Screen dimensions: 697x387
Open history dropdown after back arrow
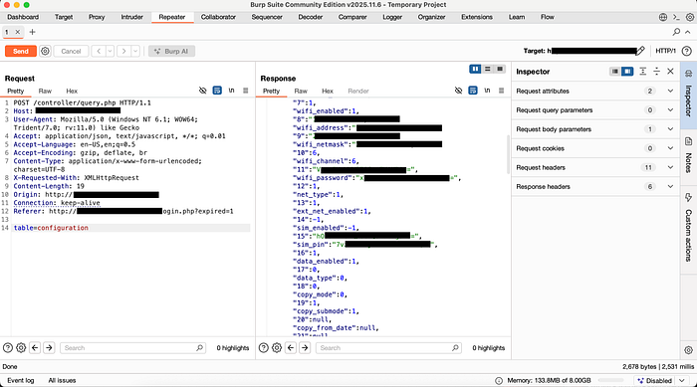110,51
